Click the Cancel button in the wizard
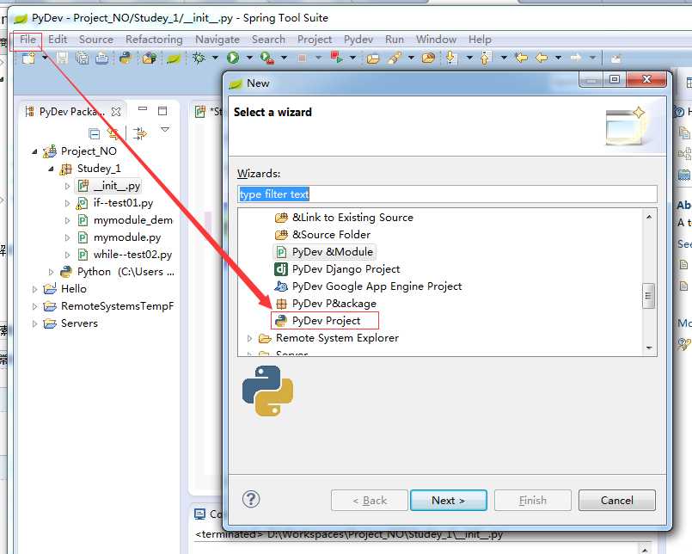Screen dimensions: 692x554 click(617, 500)
